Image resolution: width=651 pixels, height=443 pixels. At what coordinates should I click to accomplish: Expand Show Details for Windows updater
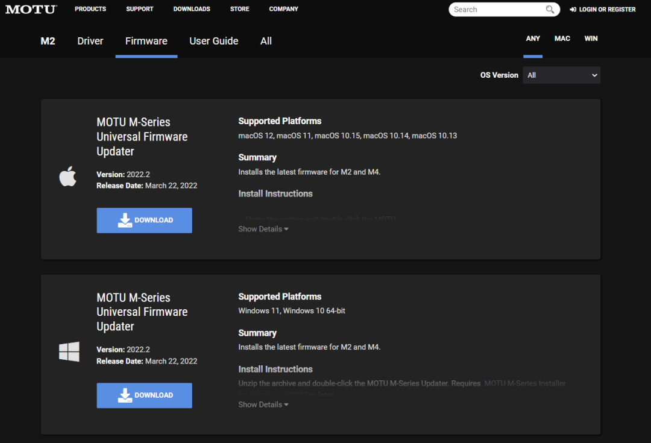tap(263, 404)
